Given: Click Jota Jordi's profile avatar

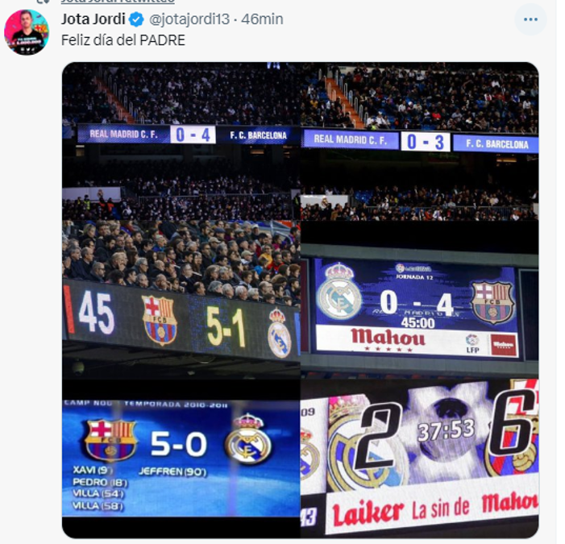Looking at the screenshot, I should coord(27,32).
